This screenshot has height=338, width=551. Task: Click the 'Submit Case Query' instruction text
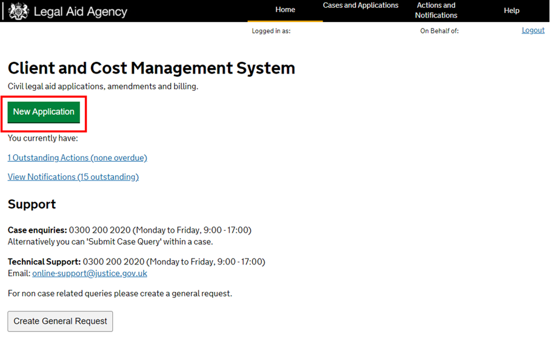click(x=110, y=242)
